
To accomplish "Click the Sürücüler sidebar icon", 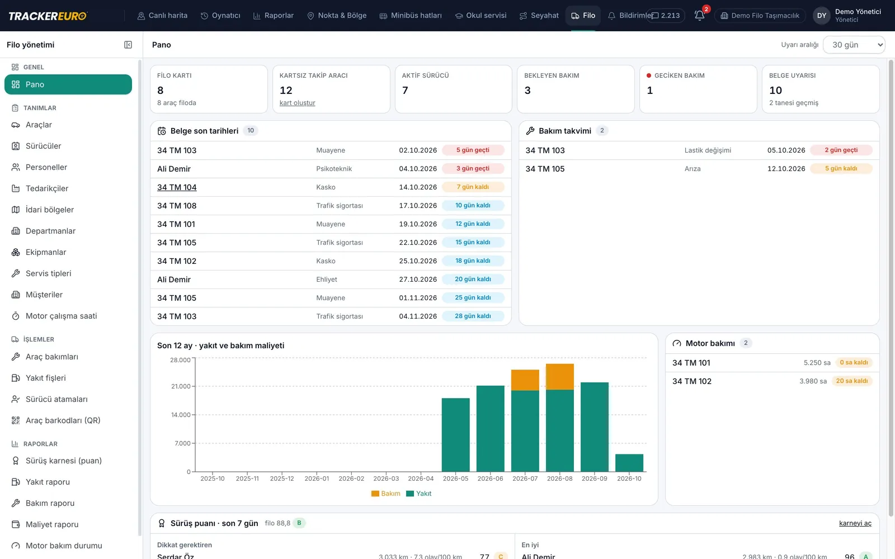I will point(16,146).
